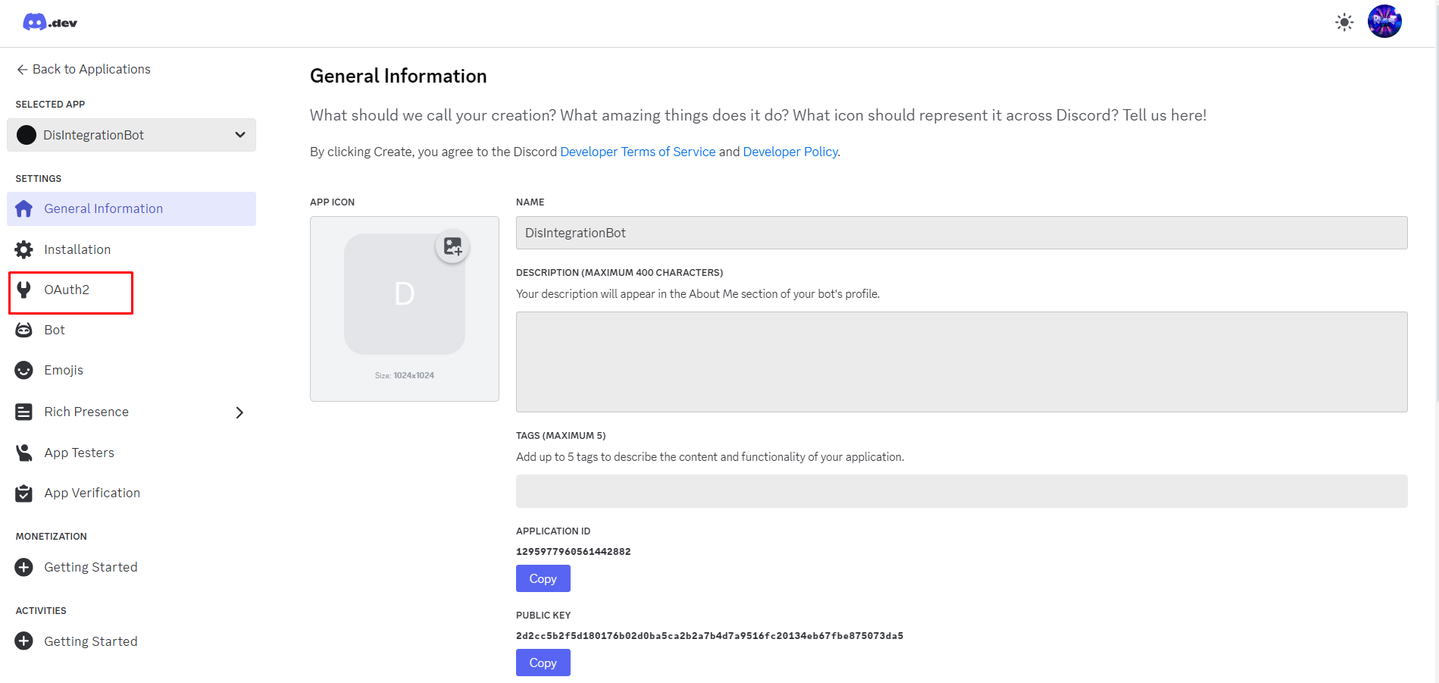Screen dimensions: 1439x683
Task: Click the App Verification clipboard icon
Action: tap(24, 493)
